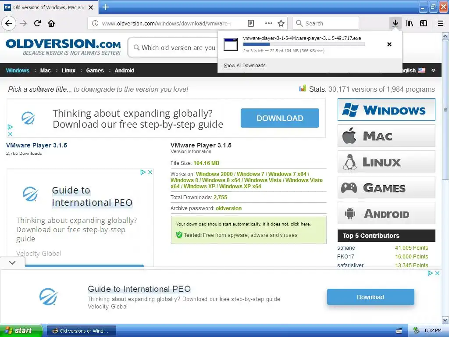This screenshot has height=337, width=449.
Task: Click the downloading file's icon
Action: click(231, 44)
